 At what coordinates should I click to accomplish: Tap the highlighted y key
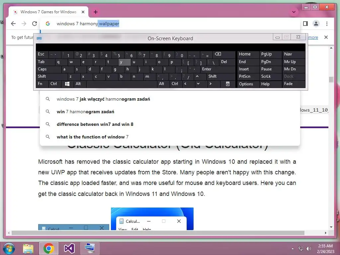(125, 62)
